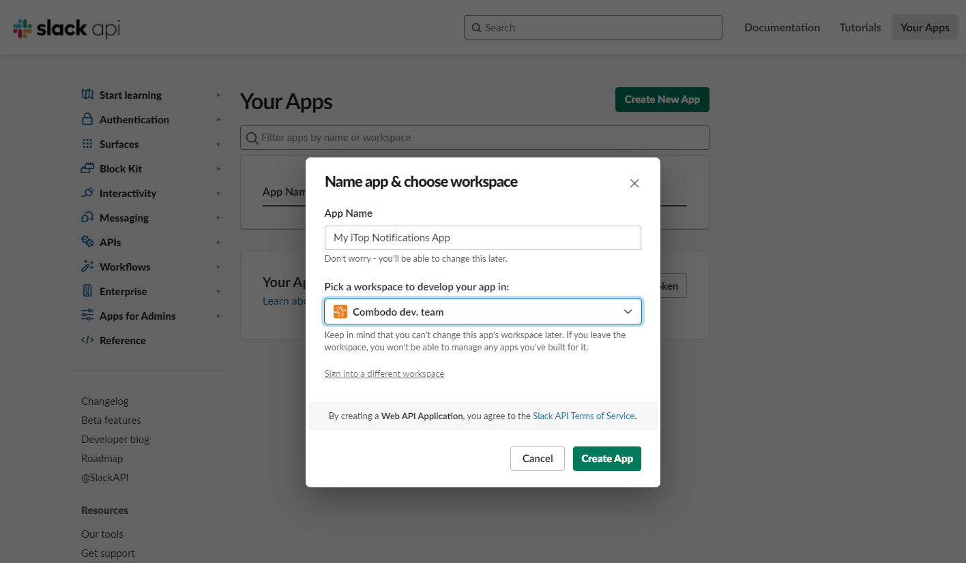
Task: Expand the Apps for Admins section arrow
Action: coord(218,316)
